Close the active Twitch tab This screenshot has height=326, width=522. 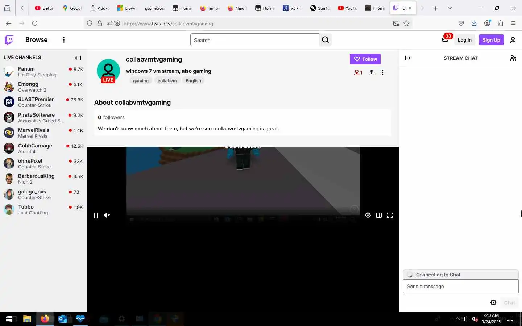[410, 8]
